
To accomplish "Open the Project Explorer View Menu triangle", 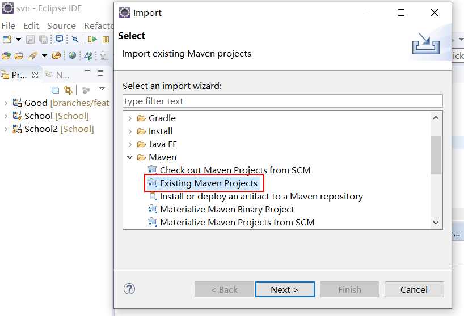I will [x=102, y=88].
